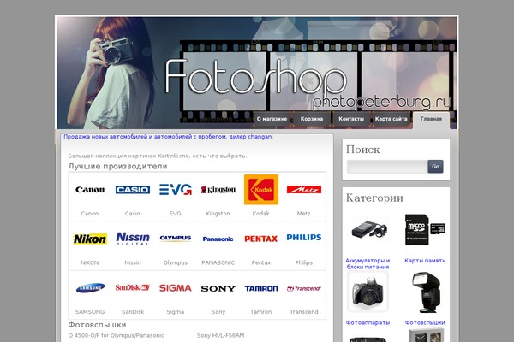
Task: Go to the Корзина tab
Action: click(312, 119)
